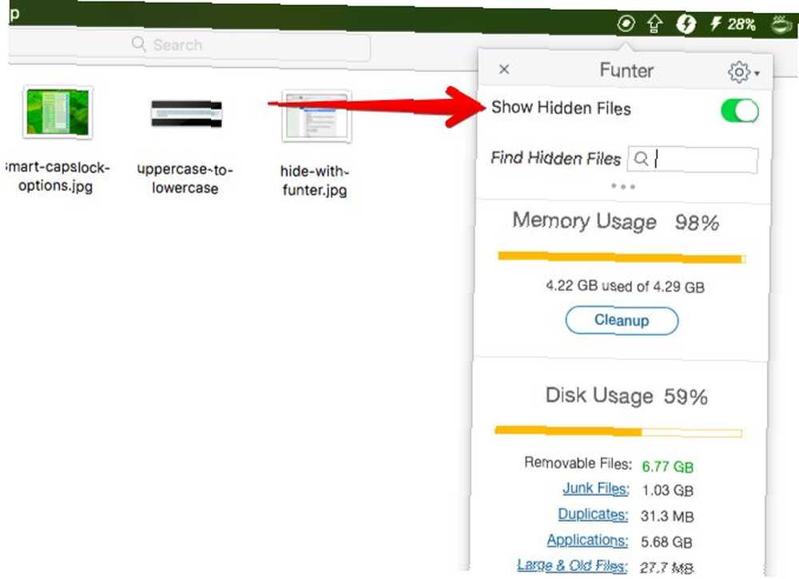Open the coffee cup menu bar icon

point(783,24)
